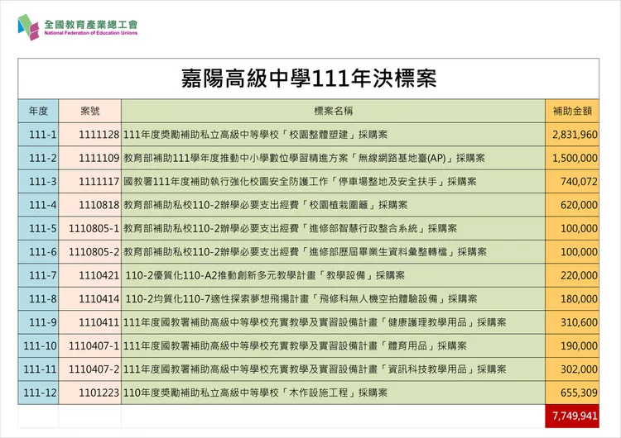621x438 pixels.
Task: Select subsidy amount 302,000
Action: click(572, 369)
